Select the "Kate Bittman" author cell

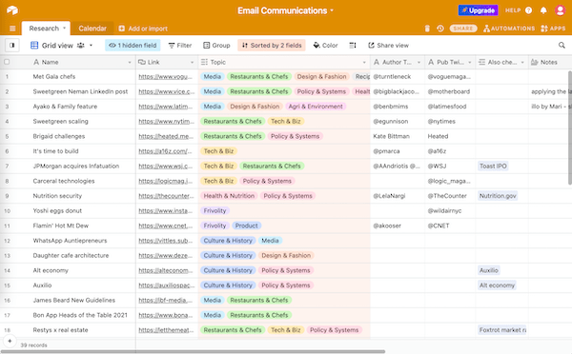(398, 136)
